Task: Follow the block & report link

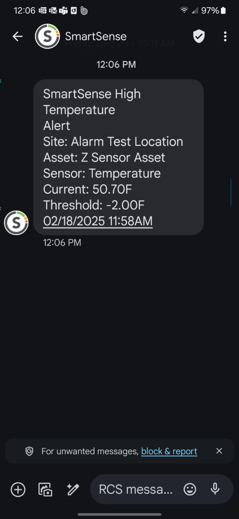Action: pyautogui.click(x=169, y=451)
